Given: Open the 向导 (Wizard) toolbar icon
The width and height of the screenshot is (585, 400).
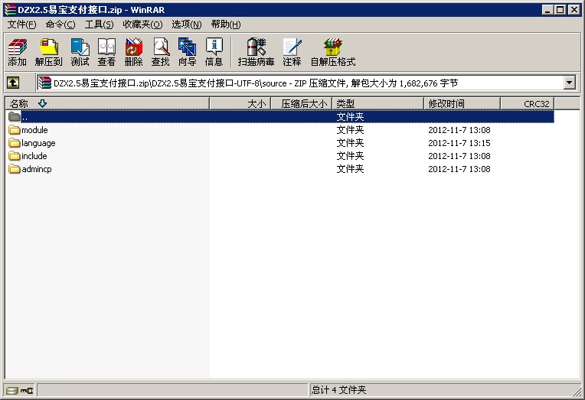Looking at the screenshot, I should pos(188,52).
